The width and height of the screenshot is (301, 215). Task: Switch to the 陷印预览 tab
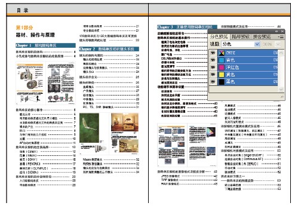(x=241, y=37)
